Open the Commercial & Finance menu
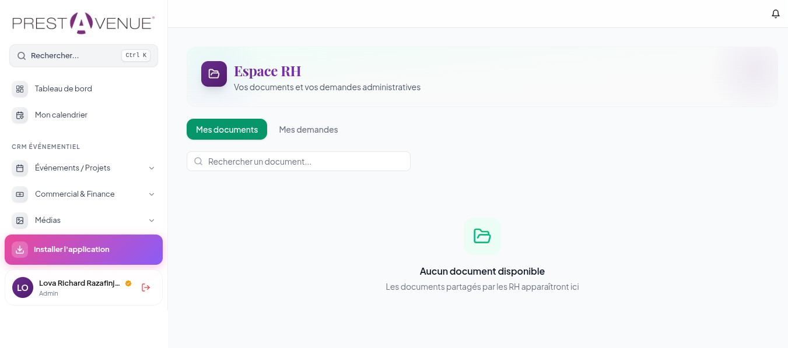This screenshot has height=348, width=788. coord(83,194)
